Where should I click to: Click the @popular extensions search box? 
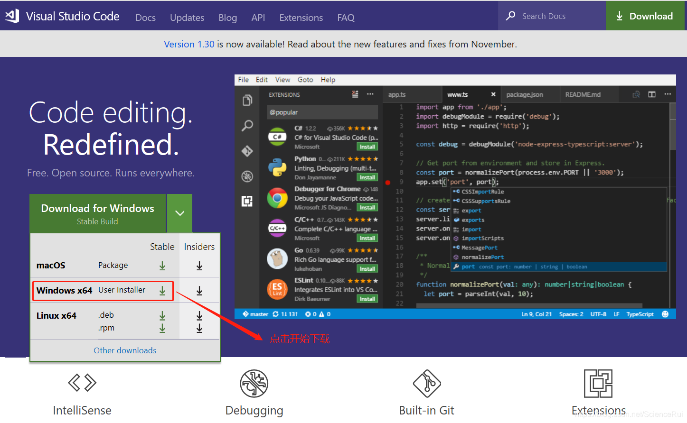pyautogui.click(x=322, y=112)
